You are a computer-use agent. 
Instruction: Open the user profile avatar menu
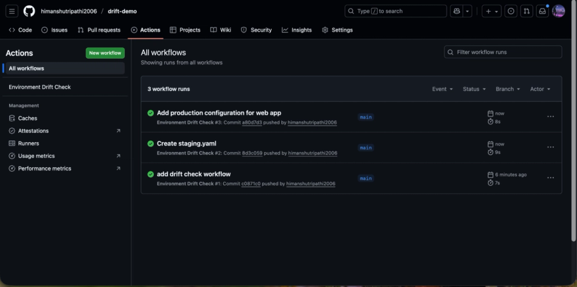pyautogui.click(x=558, y=12)
